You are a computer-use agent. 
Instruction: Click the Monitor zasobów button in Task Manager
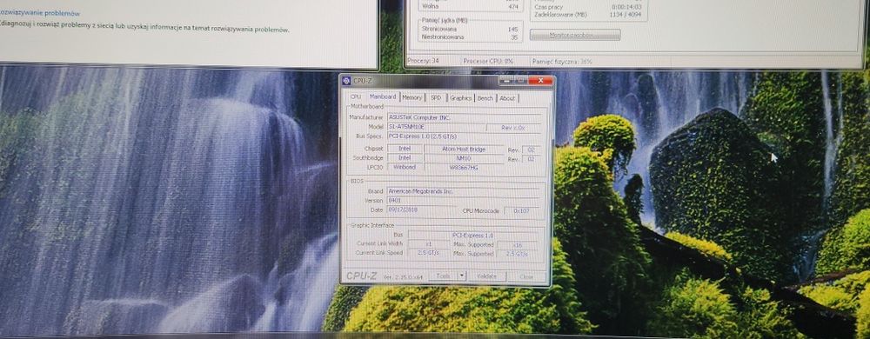575,35
